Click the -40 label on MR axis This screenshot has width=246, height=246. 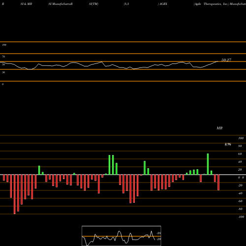pos(240,193)
